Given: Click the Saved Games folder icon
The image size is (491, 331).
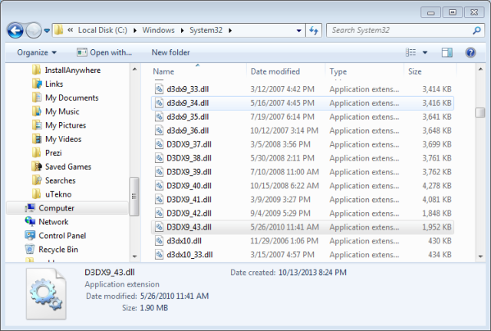Looking at the screenshot, I should pos(37,167).
